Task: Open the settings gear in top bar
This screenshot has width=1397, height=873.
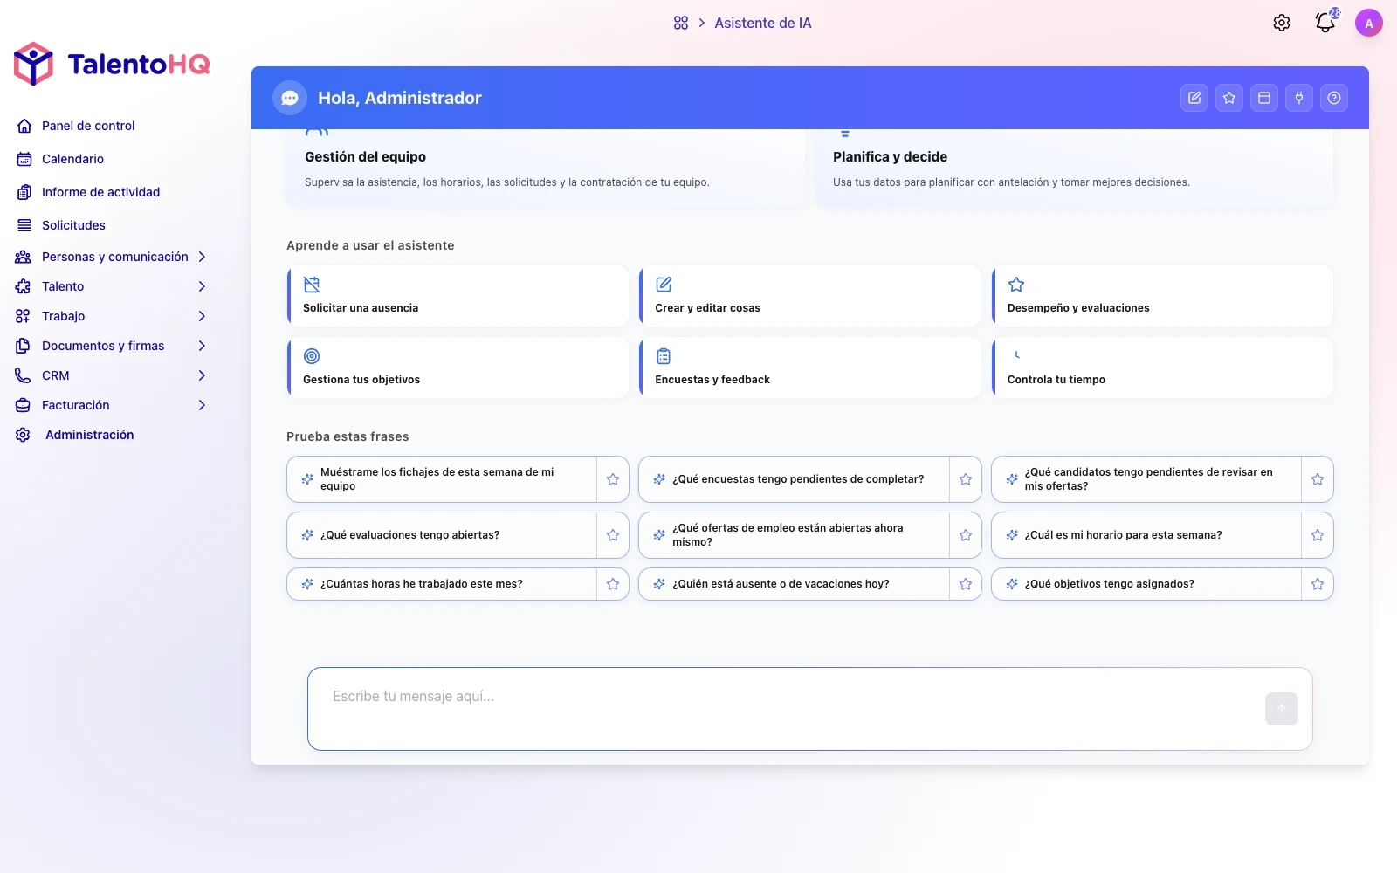Action: pos(1282,23)
